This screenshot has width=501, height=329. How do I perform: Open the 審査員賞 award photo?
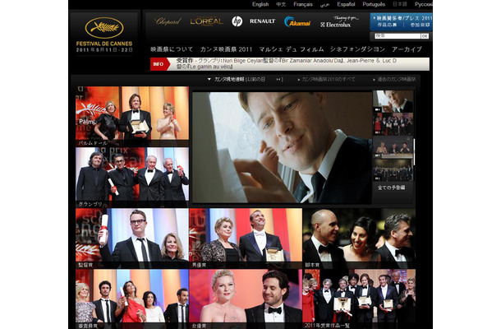pos(132,299)
